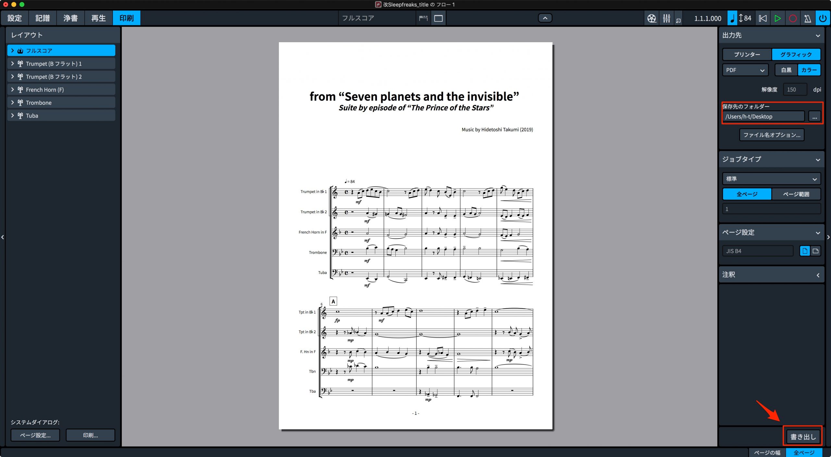Click the Trumpet (B フラット) 1 instrument icon
831x457 pixels.
coord(20,64)
